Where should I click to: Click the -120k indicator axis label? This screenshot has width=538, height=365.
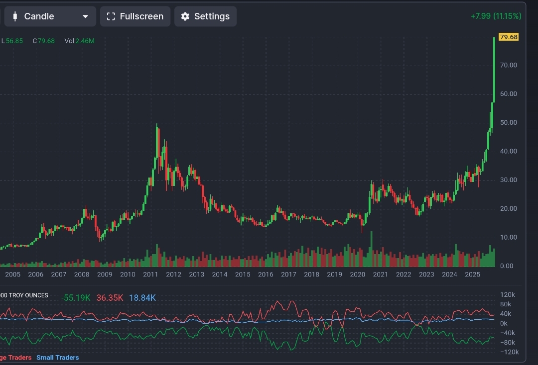(x=510, y=352)
